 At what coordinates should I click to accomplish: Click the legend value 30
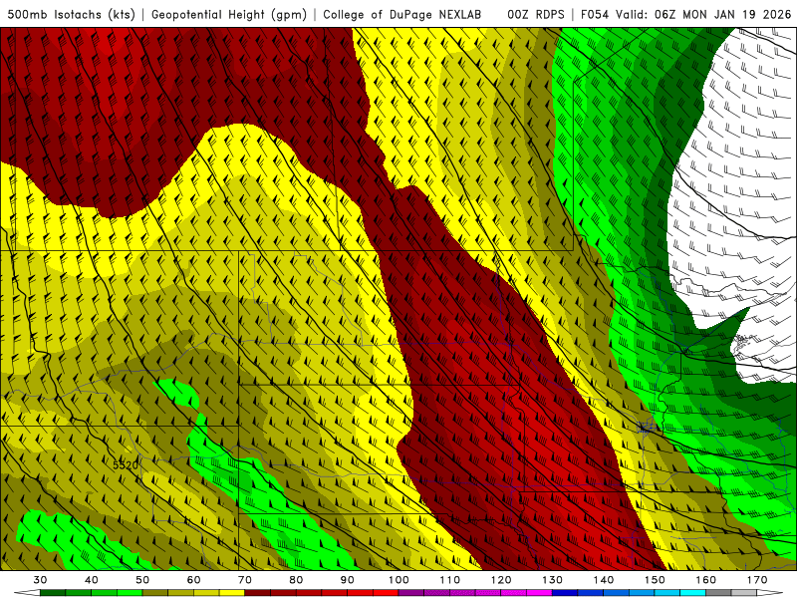coord(40,580)
